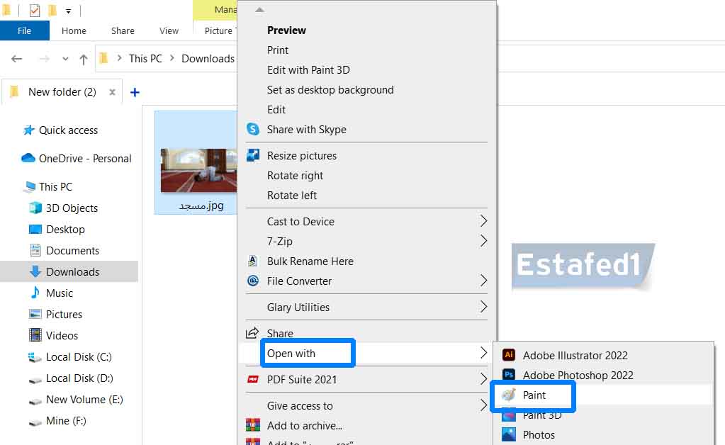
Task: Click the Bulk Rename Here icon
Action: pos(253,261)
